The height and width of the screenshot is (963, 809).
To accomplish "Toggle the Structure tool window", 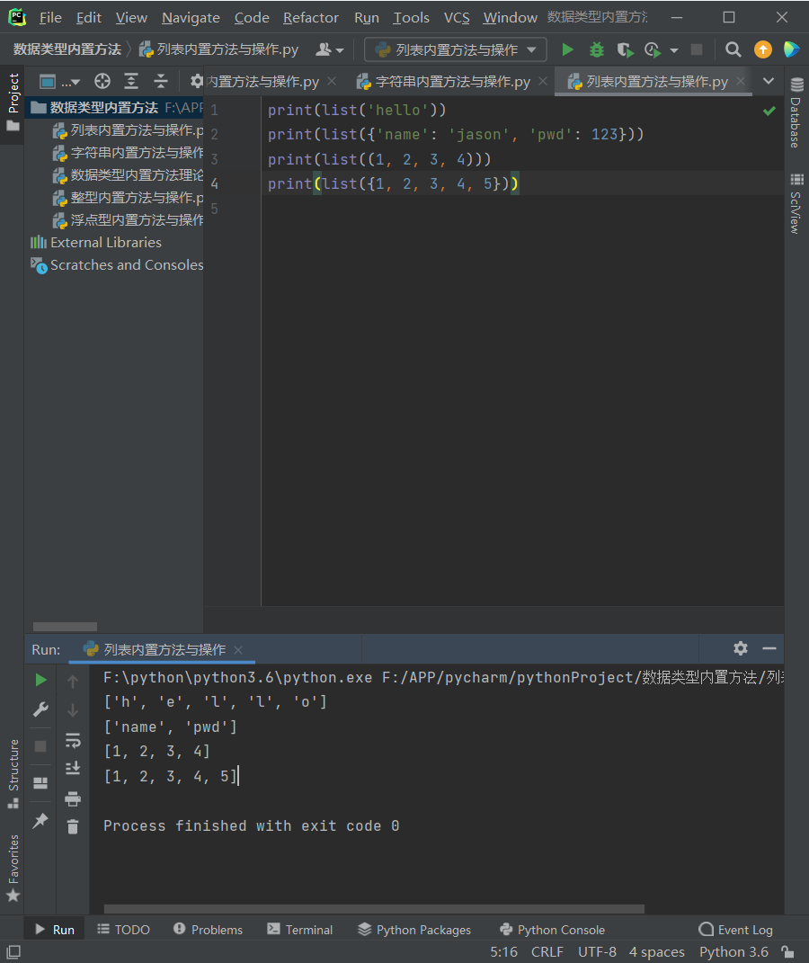I will click(x=13, y=774).
